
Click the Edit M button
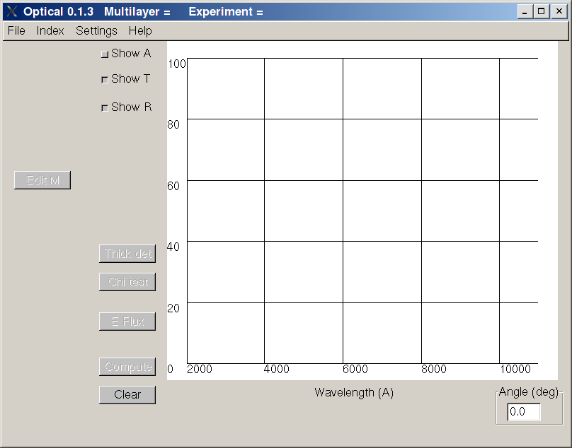click(x=42, y=180)
